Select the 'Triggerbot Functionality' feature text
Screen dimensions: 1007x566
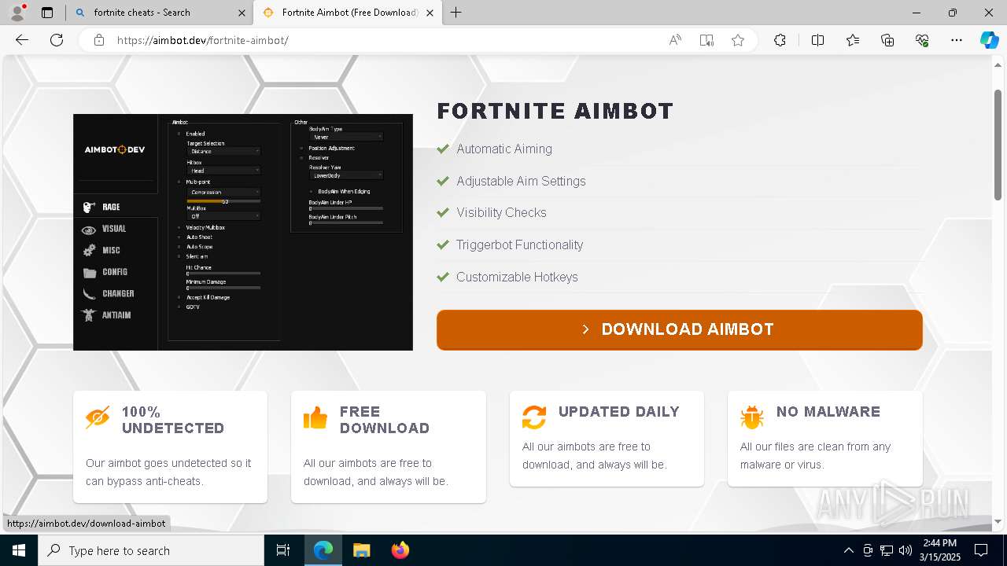(520, 244)
